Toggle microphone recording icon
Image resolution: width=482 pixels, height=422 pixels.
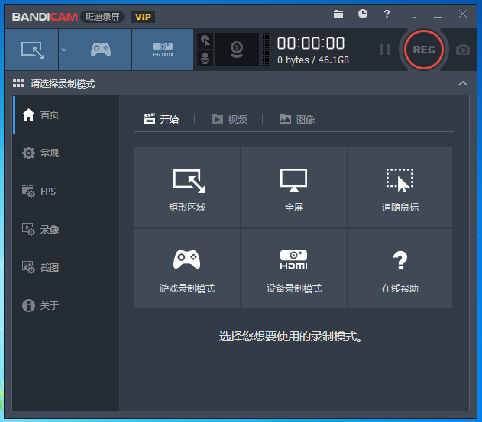click(205, 58)
